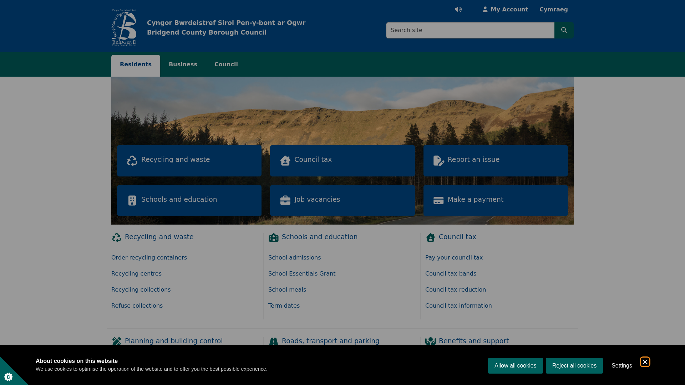Click building icon in Schools and education tile
This screenshot has height=385, width=685.
click(132, 200)
